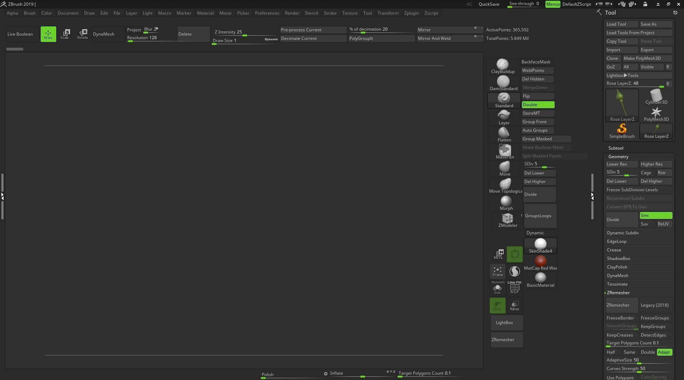
Task: Open the Texture menu
Action: tap(350, 13)
